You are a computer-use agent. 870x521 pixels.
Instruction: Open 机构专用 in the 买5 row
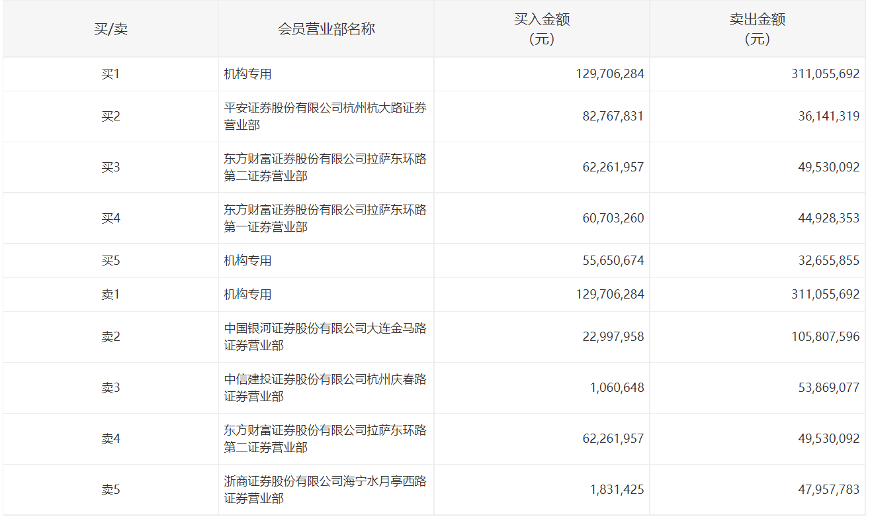(248, 261)
